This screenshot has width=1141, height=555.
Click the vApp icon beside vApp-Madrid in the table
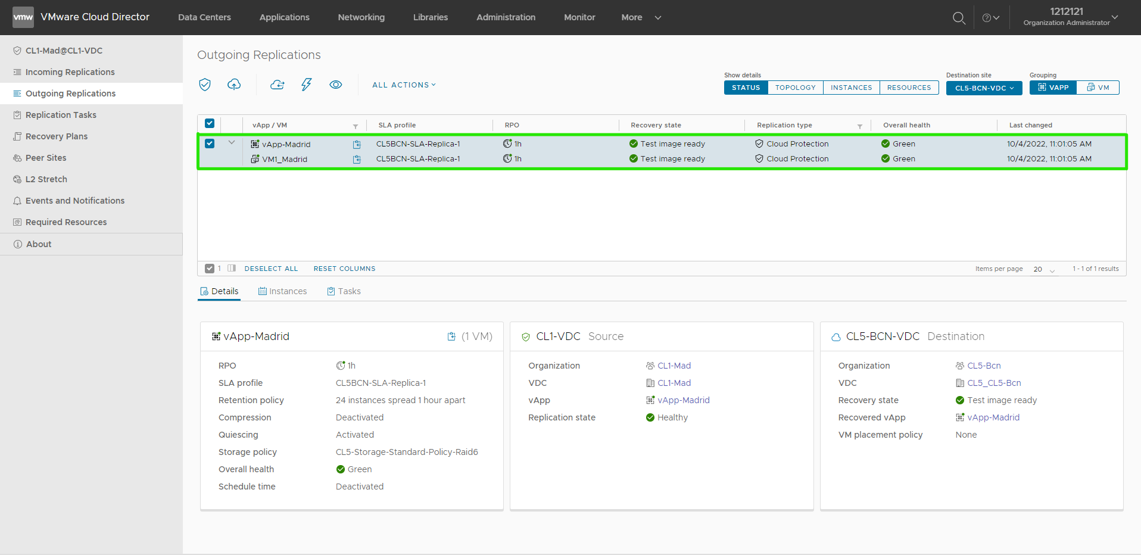(255, 144)
